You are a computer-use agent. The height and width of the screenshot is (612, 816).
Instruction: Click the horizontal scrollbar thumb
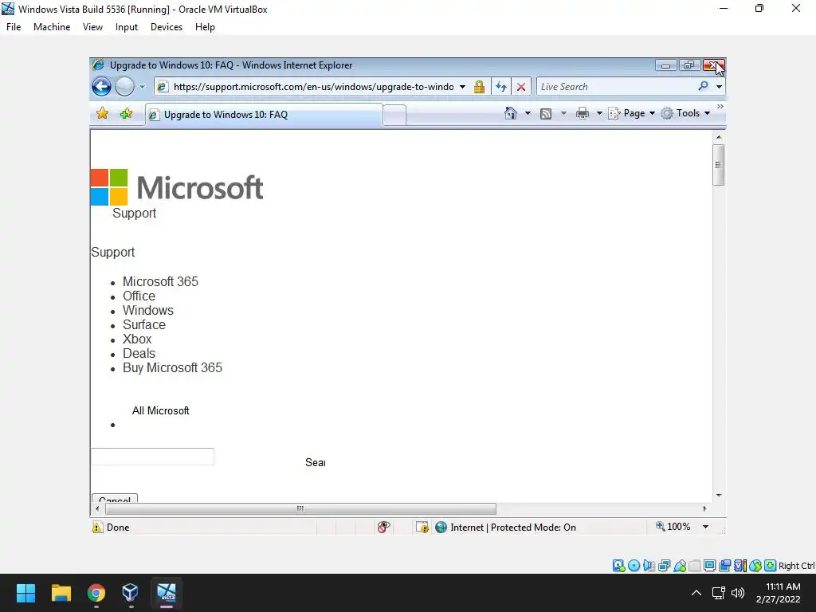300,508
